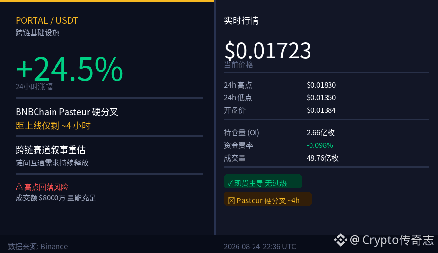Click the timestamp 2026-08-24 22:36 UTC
Image resolution: width=438 pixels, height=253 pixels.
(260, 247)
